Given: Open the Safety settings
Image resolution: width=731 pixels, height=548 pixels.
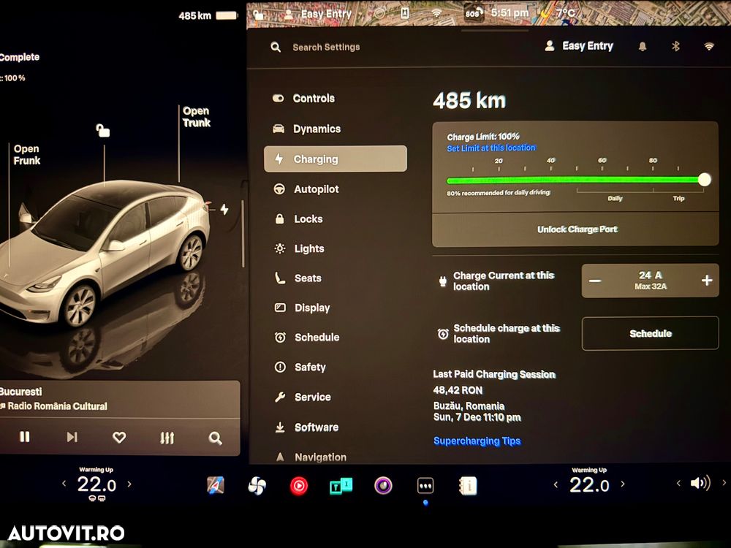Looking at the screenshot, I should click(x=300, y=368).
